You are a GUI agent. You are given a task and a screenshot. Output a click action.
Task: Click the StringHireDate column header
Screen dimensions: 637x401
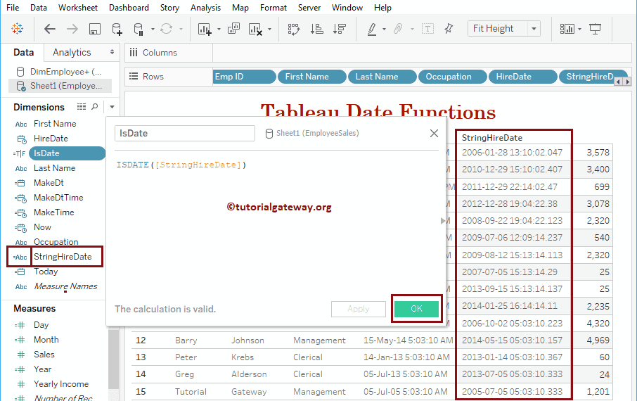click(x=492, y=138)
